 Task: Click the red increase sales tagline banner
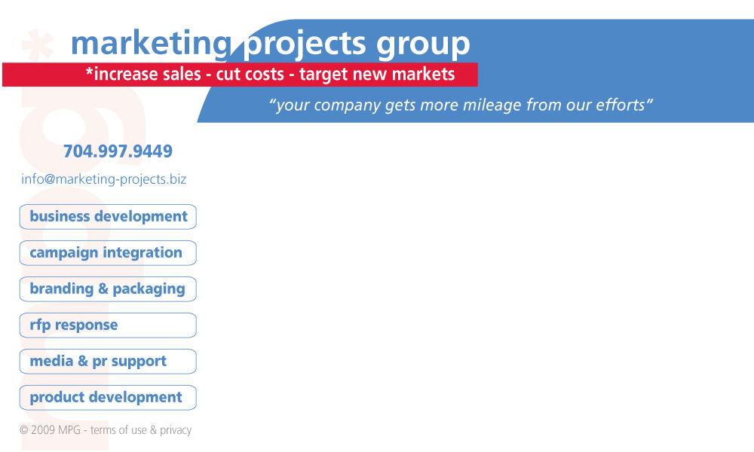click(240, 75)
